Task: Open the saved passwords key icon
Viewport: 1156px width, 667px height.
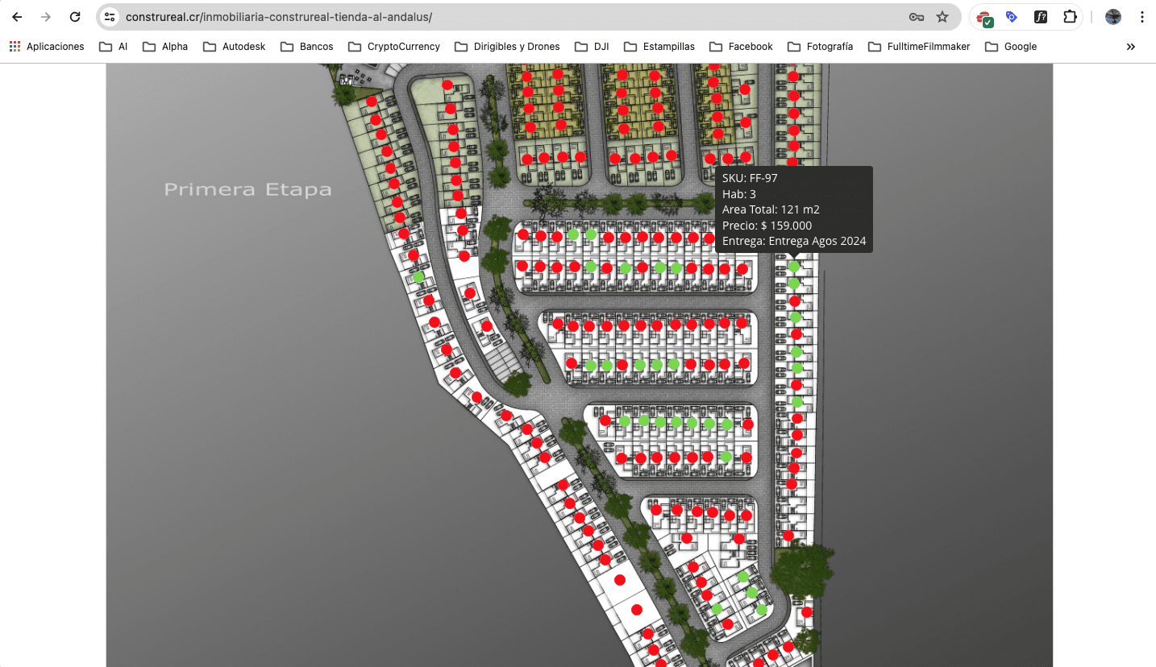Action: pos(916,17)
